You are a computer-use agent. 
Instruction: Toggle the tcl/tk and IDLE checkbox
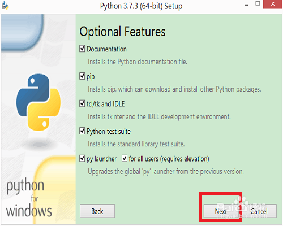pyautogui.click(x=82, y=103)
